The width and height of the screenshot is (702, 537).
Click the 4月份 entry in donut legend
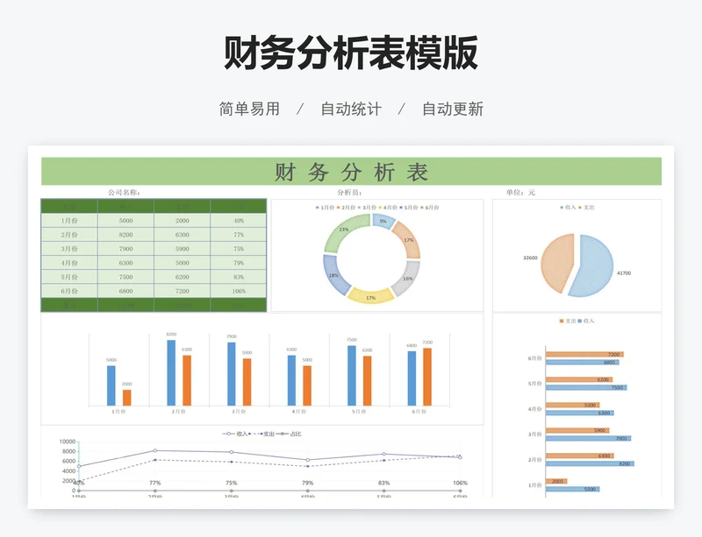pos(388,208)
